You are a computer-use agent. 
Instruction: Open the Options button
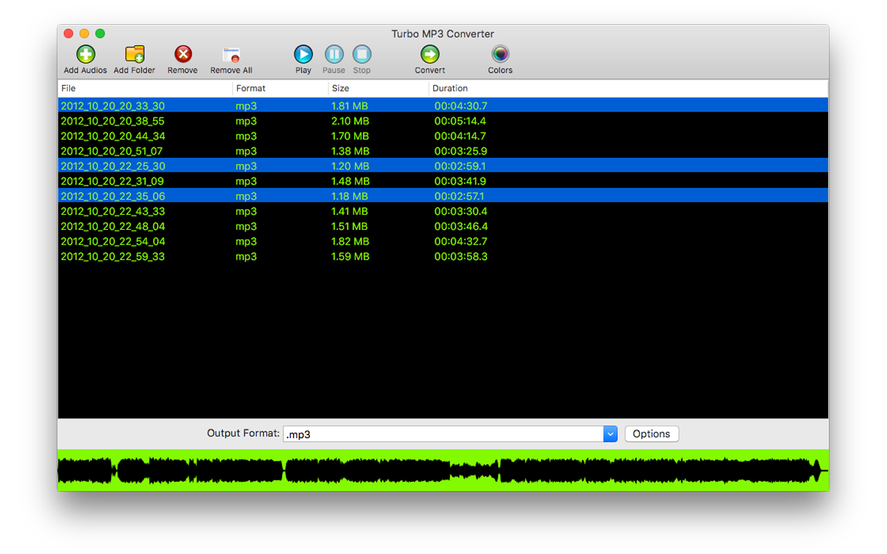[x=651, y=434]
